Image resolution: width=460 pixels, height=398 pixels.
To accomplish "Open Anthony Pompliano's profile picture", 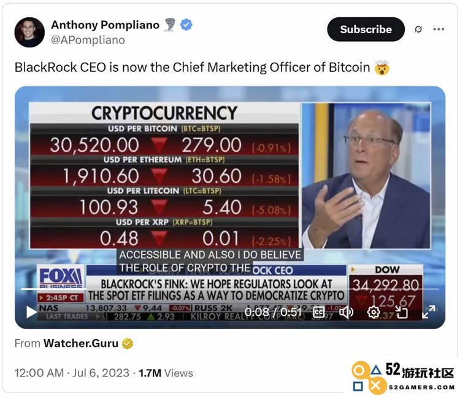I will tap(29, 33).
